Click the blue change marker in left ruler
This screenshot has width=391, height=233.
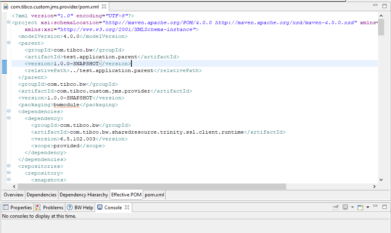pos(4,67)
